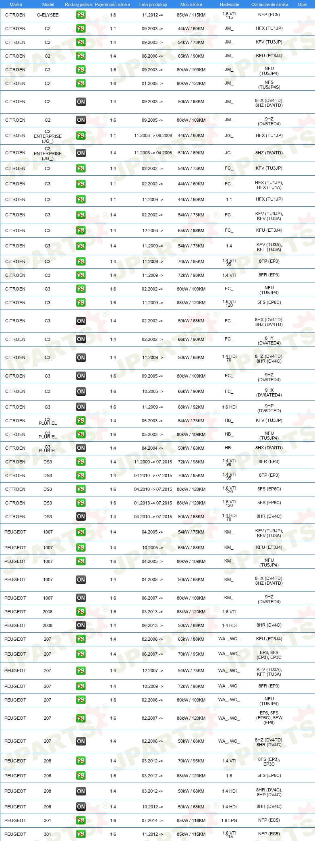
Task: Select the EP6, 5FS (EP6C), 5FW engine cell
Action: tap(269, 718)
